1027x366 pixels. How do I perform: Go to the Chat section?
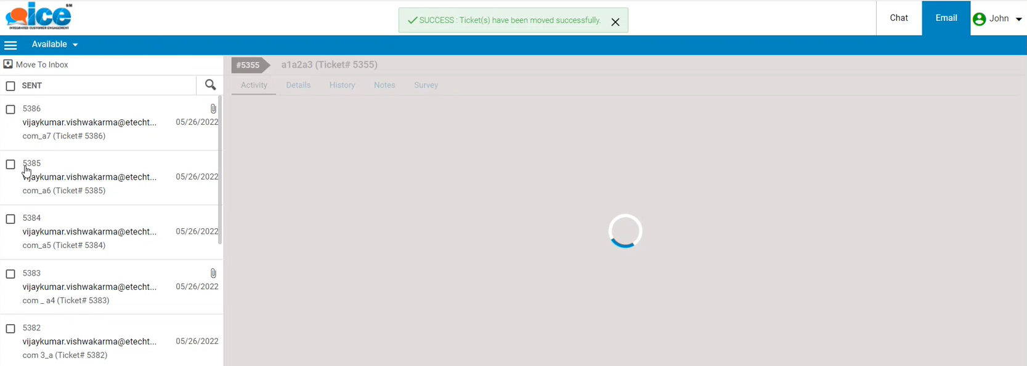click(x=899, y=18)
